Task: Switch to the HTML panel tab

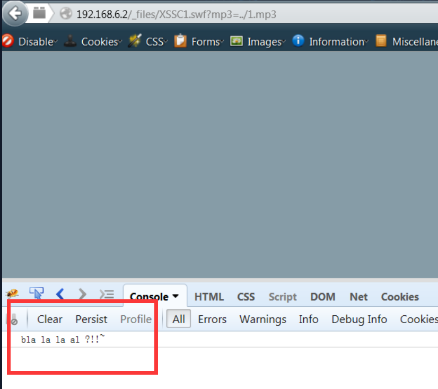Action: pyautogui.click(x=209, y=297)
